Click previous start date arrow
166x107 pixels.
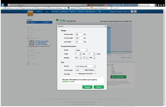76,74
